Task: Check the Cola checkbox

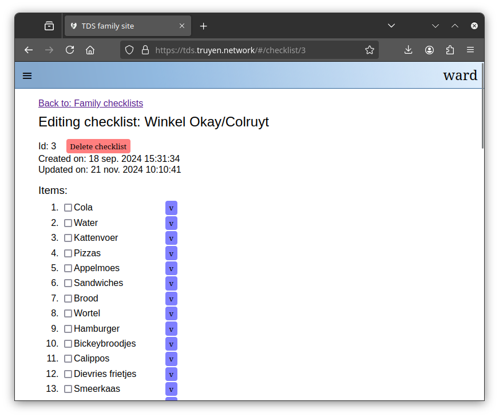Action: point(68,208)
